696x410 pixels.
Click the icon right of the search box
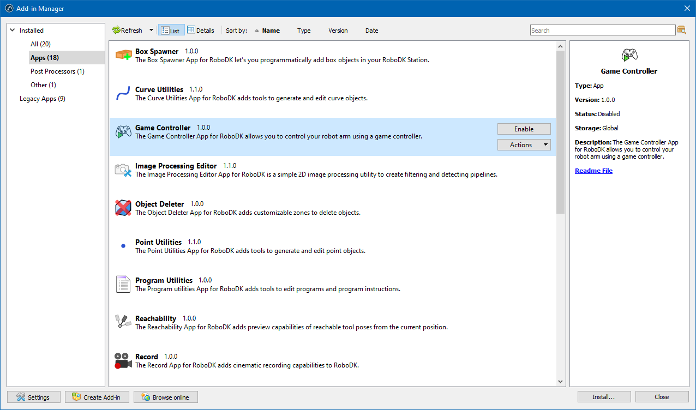point(681,31)
